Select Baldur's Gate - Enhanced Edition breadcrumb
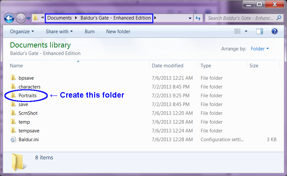287x176 pixels. tap(116, 18)
